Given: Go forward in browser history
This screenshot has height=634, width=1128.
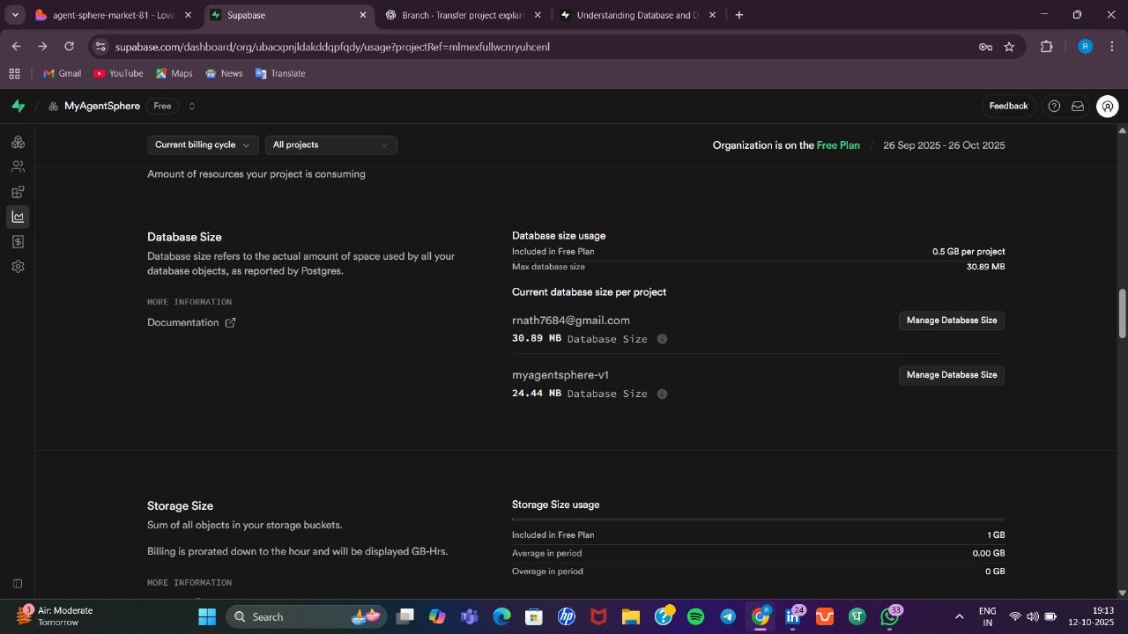Looking at the screenshot, I should 42,47.
